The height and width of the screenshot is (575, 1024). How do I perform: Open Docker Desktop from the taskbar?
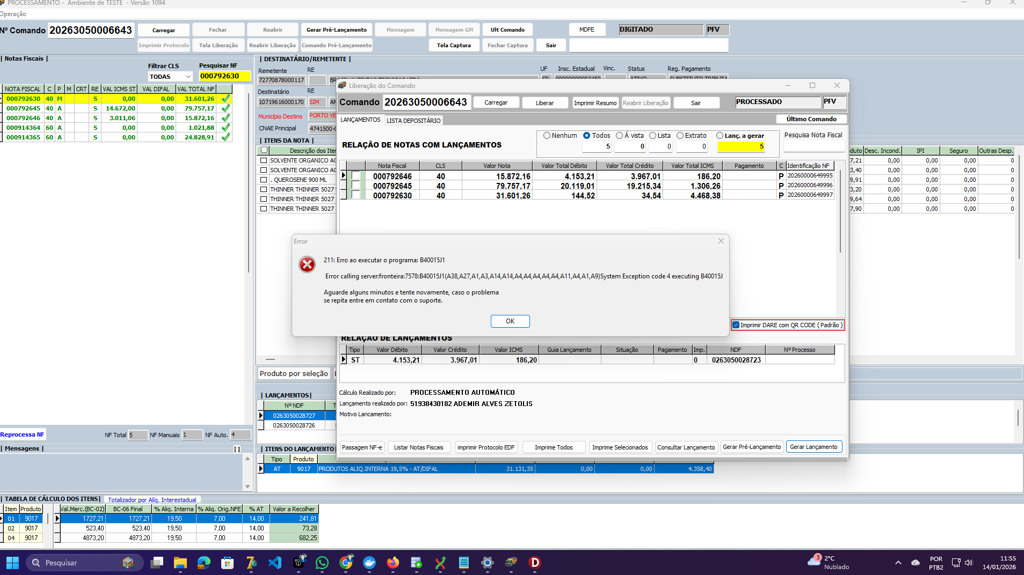click(x=369, y=563)
